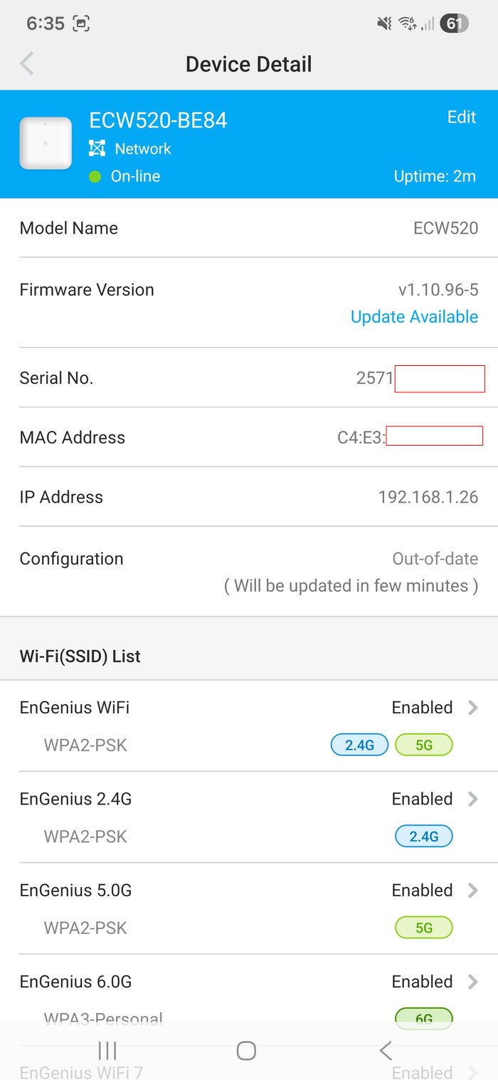The width and height of the screenshot is (498, 1080).
Task: Tap the Android recent apps button
Action: point(107,1050)
